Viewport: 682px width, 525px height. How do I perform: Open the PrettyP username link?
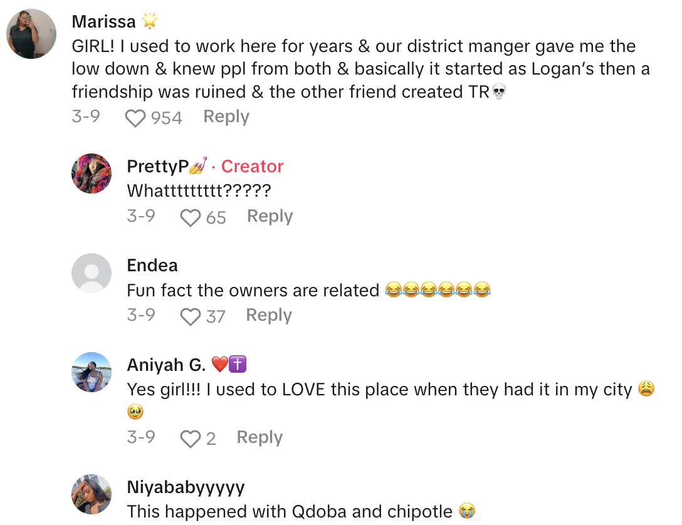point(158,166)
